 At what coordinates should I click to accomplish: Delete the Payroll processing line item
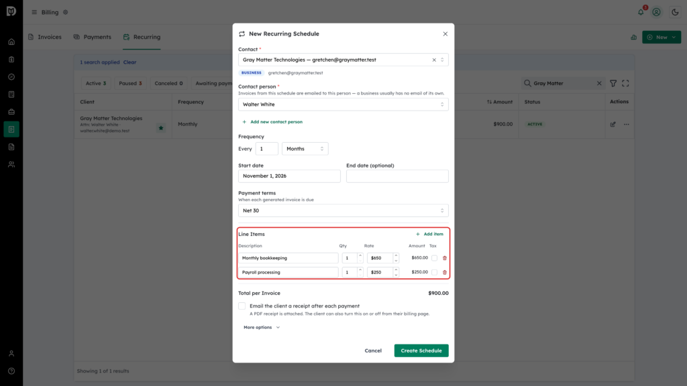(445, 272)
